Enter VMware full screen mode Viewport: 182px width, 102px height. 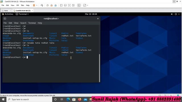pos(69,5)
